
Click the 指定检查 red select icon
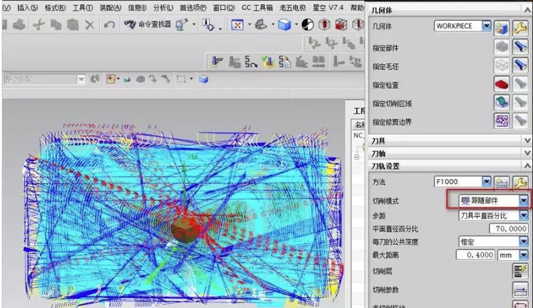pyautogui.click(x=502, y=85)
